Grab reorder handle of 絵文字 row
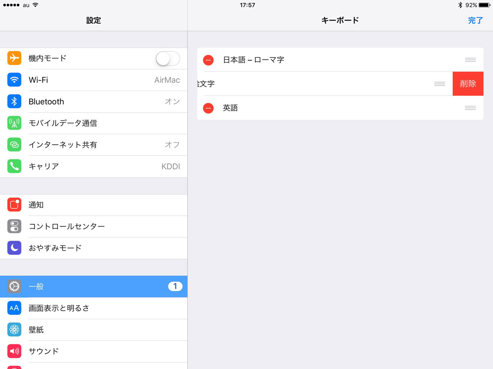 point(440,84)
